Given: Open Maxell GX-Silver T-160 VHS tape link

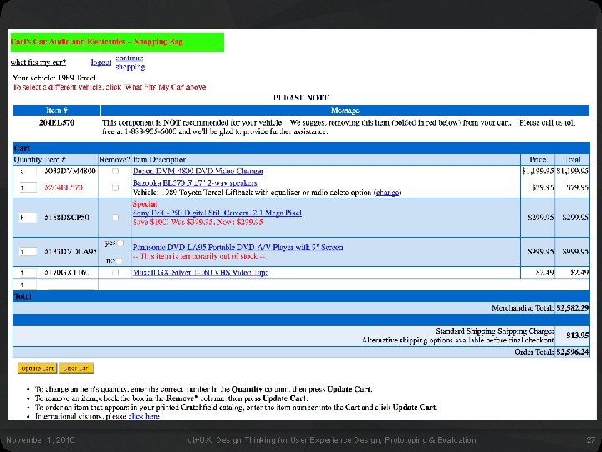Looking at the screenshot, I should click(x=201, y=273).
